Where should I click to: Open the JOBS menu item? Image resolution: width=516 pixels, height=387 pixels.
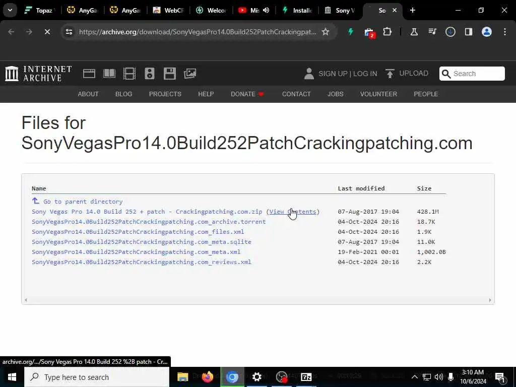335,94
